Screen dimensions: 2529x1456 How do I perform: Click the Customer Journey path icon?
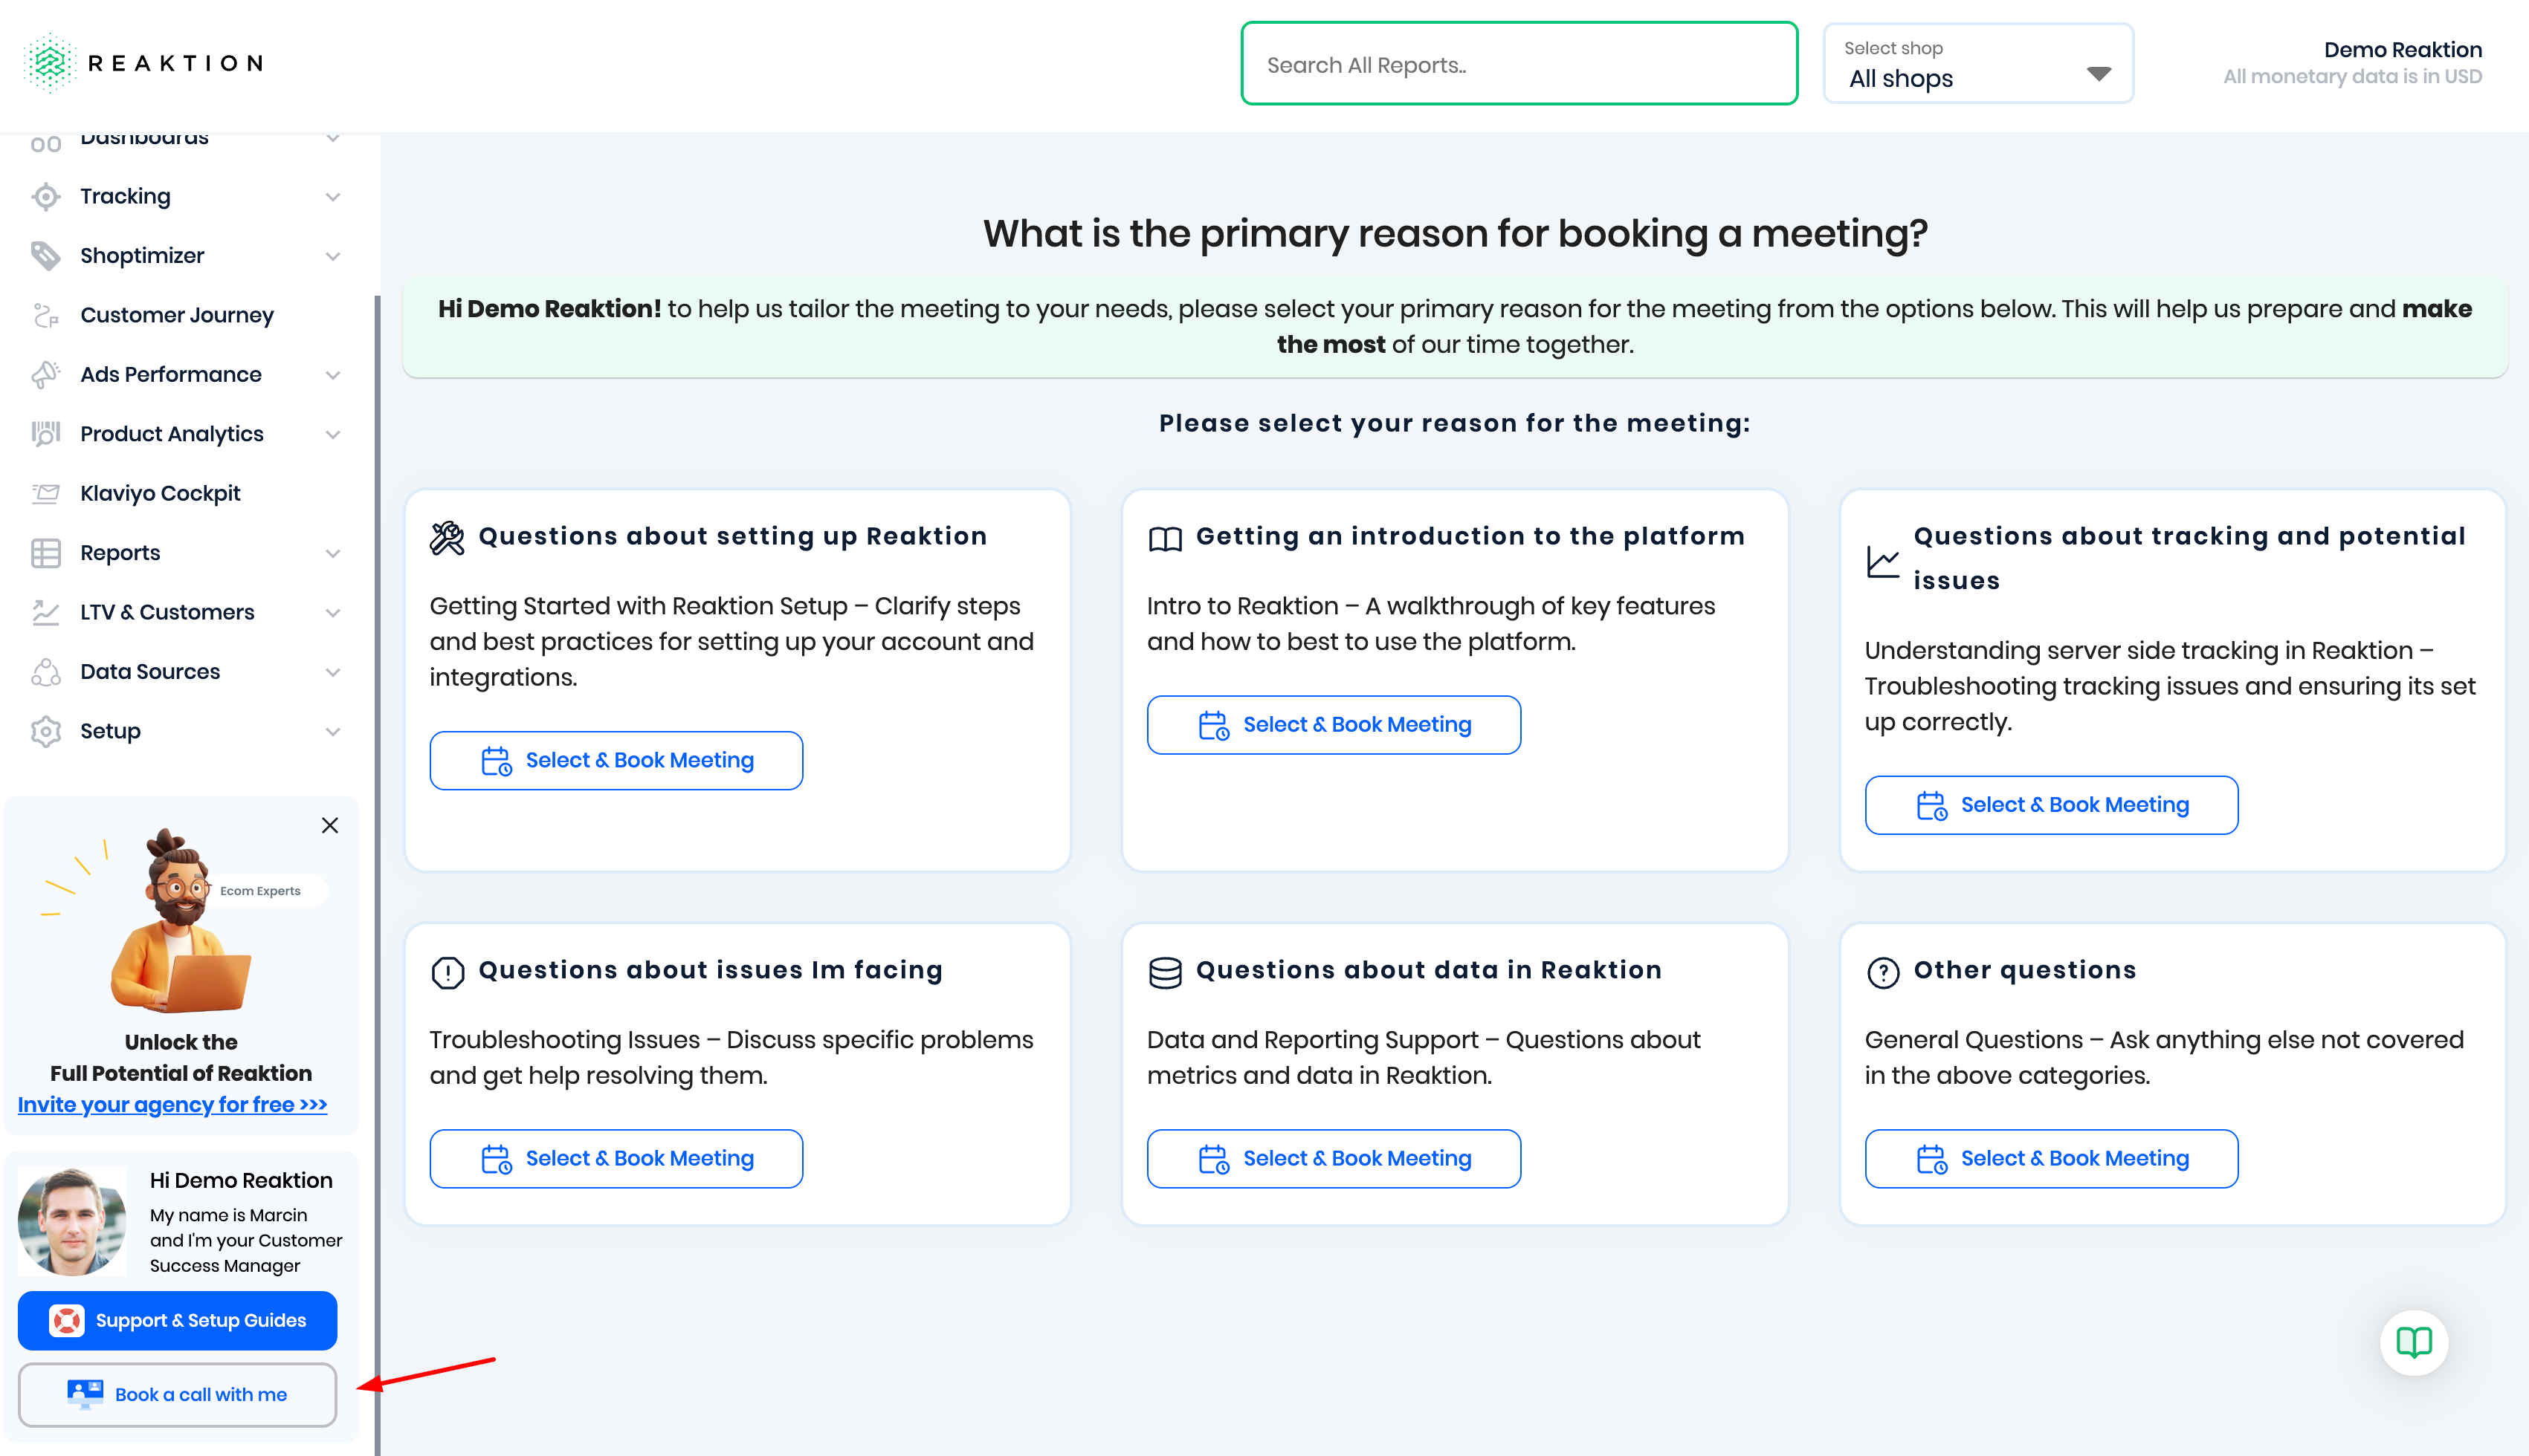46,315
